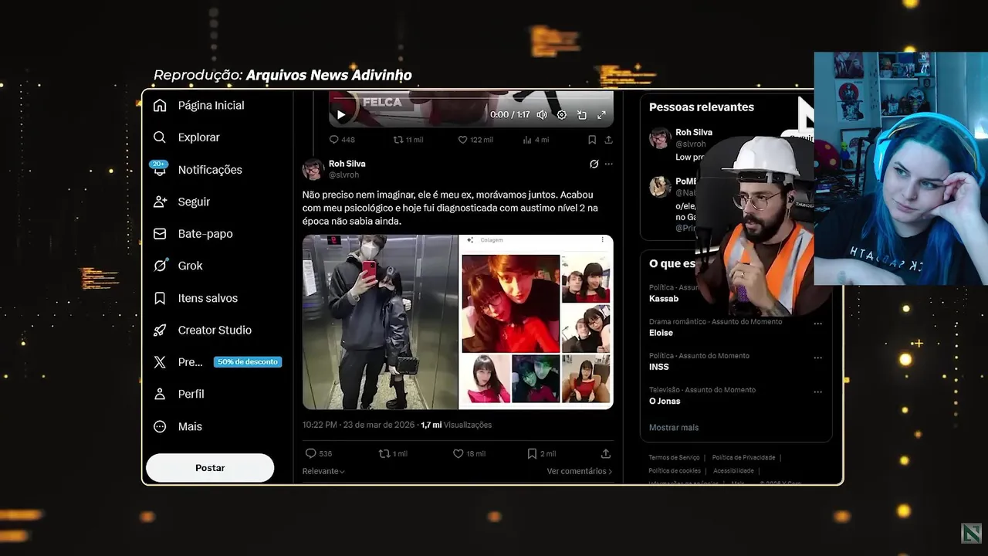Reply to the tweet with 448 replies
988x556 pixels.
[342, 140]
